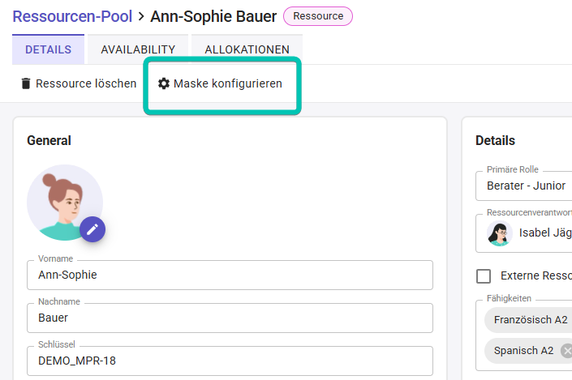This screenshot has width=572, height=380.
Task: Click the Ressource type badge
Action: [318, 16]
